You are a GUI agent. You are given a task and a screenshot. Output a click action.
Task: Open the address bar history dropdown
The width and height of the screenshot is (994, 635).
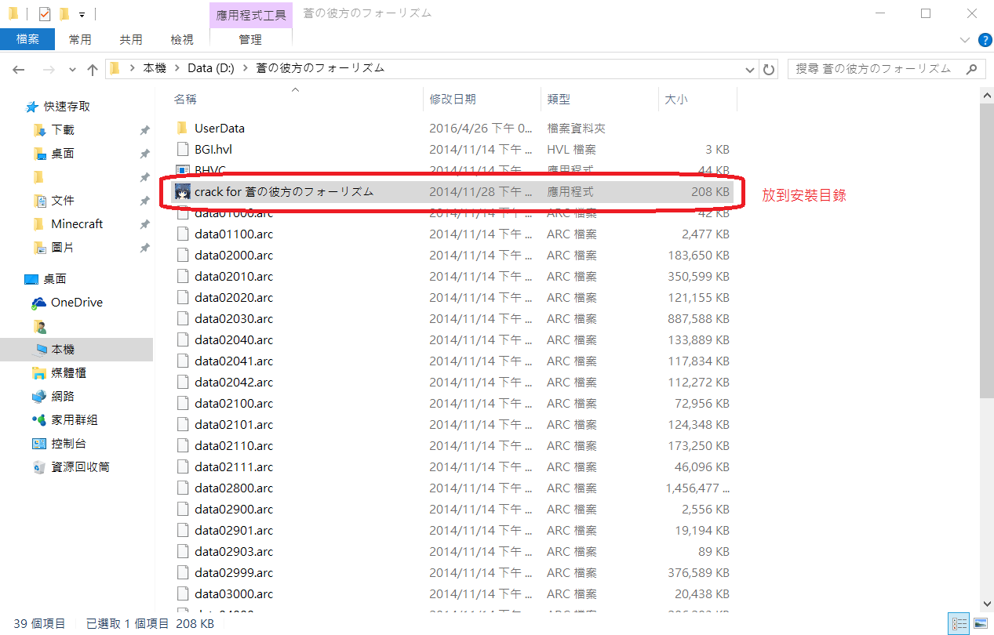pyautogui.click(x=751, y=69)
